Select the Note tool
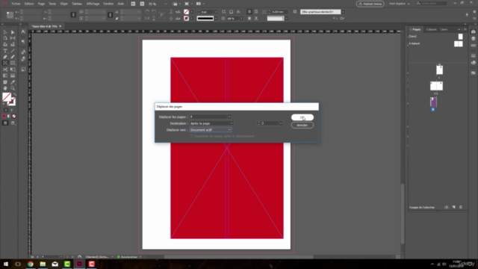The height and width of the screenshot is (269, 478). 5,82
